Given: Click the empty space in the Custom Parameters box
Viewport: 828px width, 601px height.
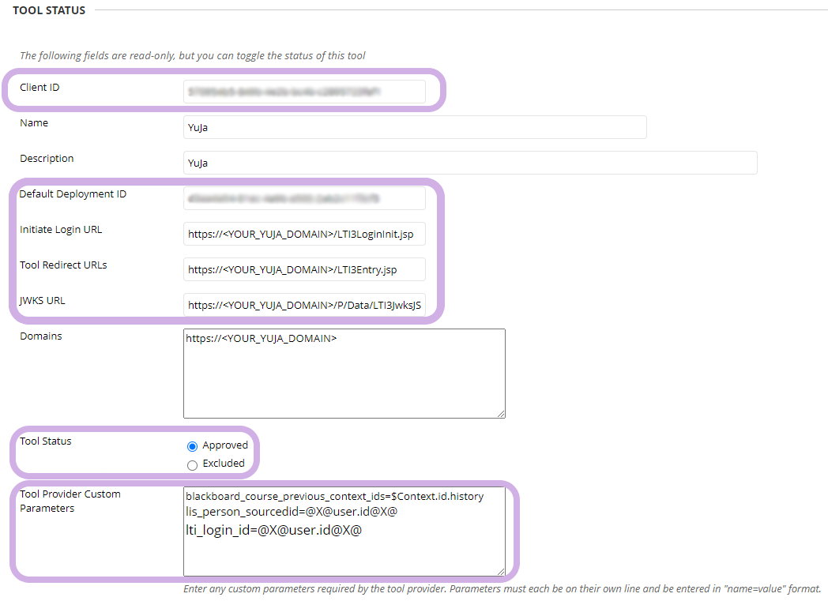Looking at the screenshot, I should [x=344, y=557].
